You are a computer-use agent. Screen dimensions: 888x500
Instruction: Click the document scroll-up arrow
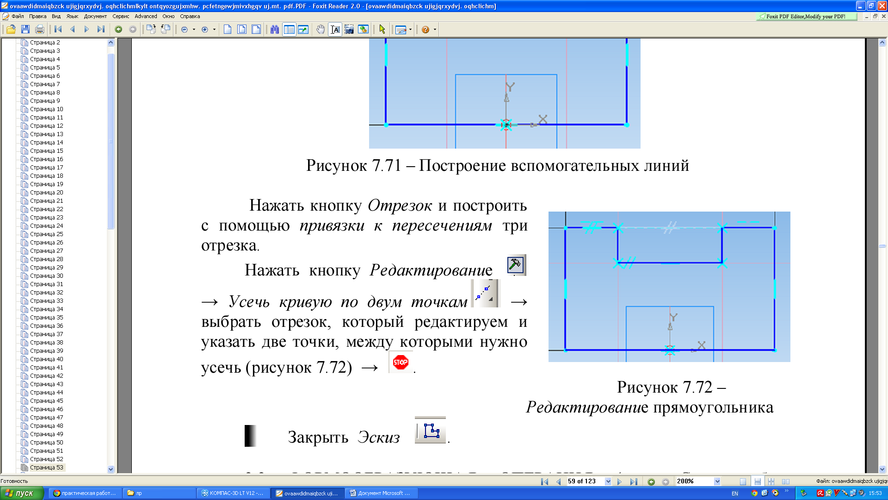[882, 42]
